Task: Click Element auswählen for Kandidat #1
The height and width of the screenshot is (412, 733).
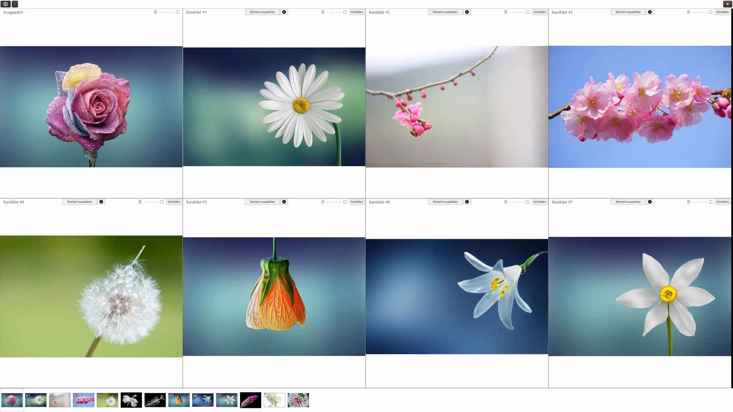Action: coord(262,12)
